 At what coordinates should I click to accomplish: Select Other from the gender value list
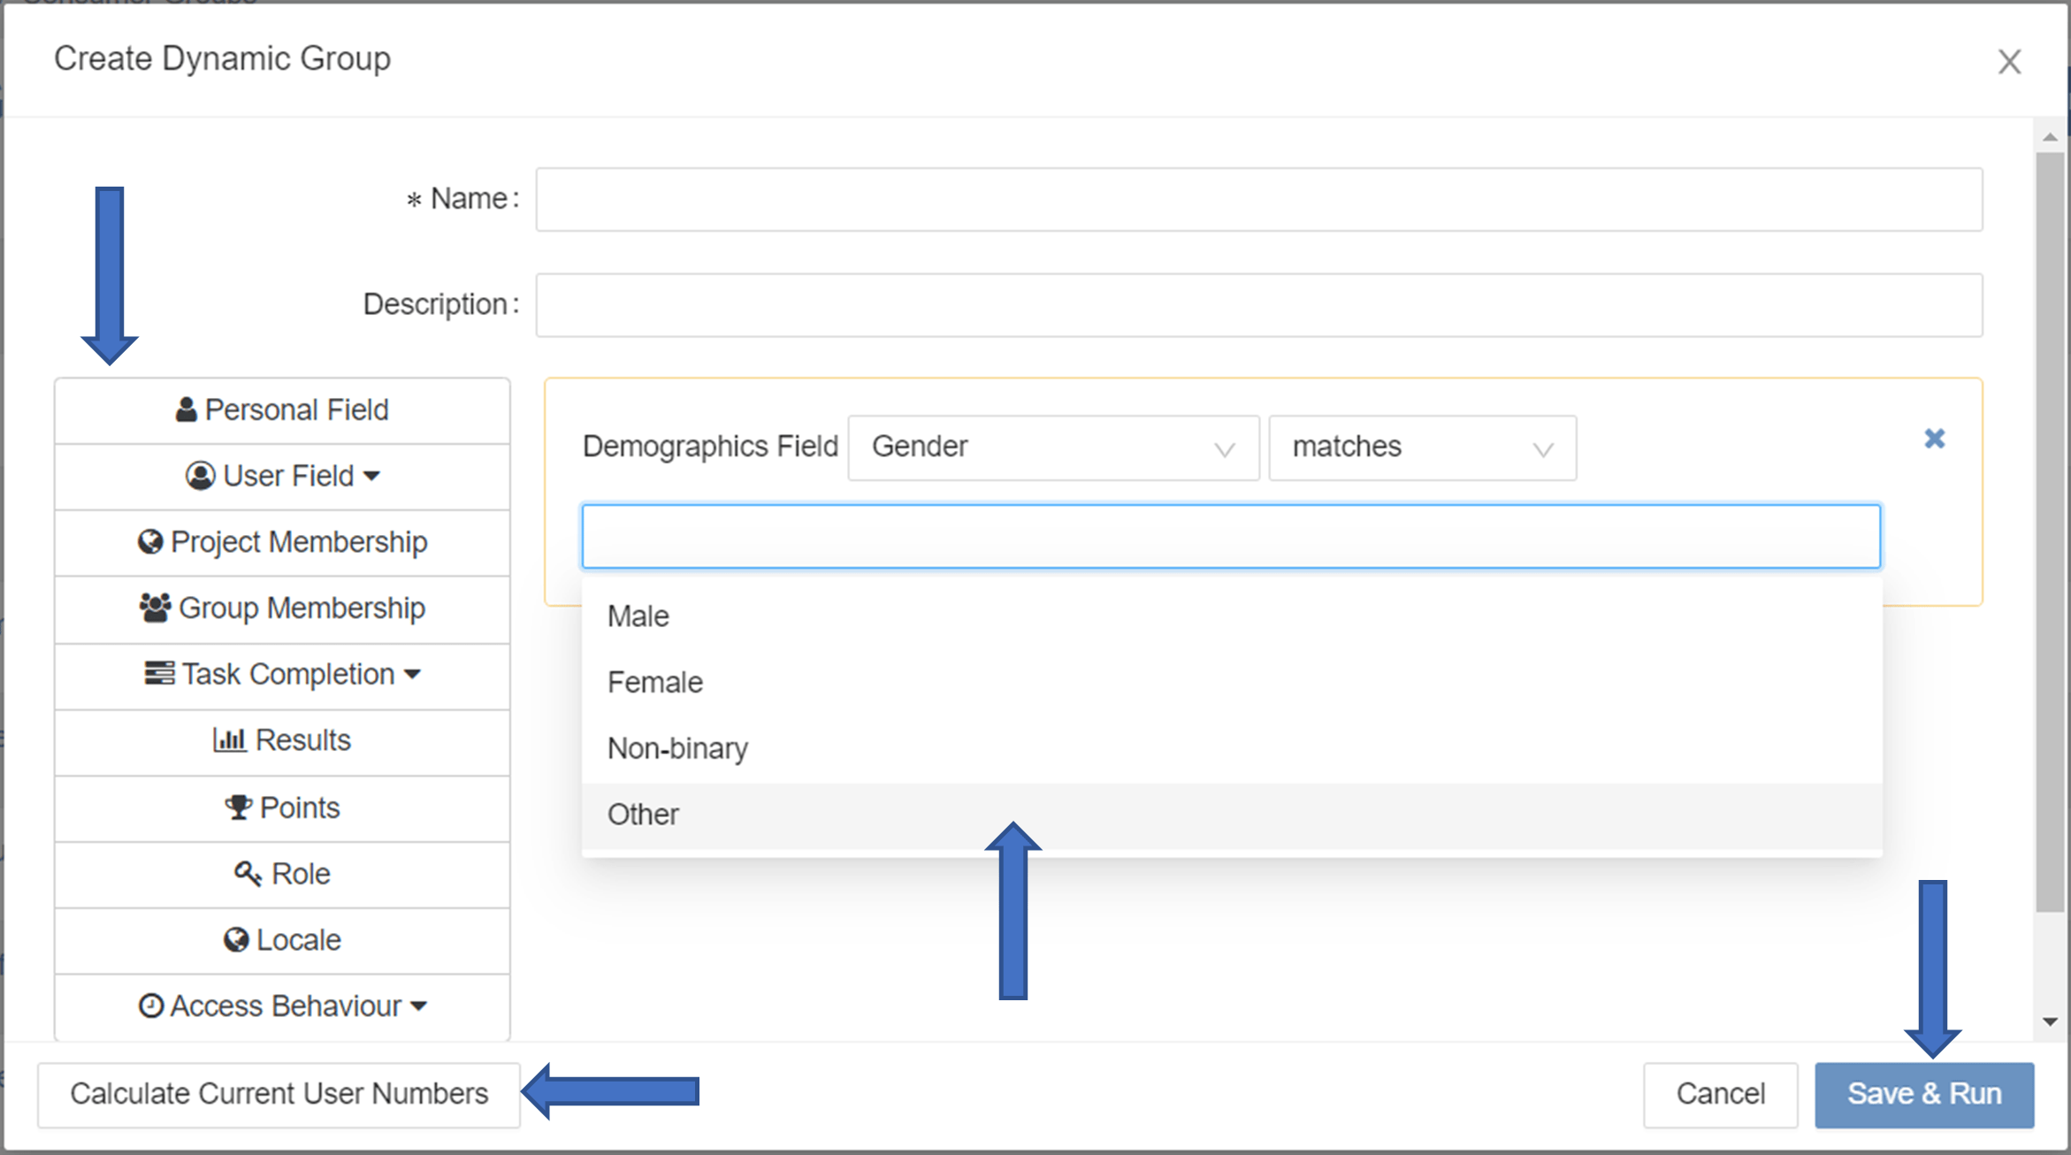pyautogui.click(x=643, y=814)
